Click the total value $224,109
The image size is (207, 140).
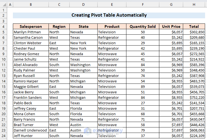pyautogui.click(x=194, y=136)
